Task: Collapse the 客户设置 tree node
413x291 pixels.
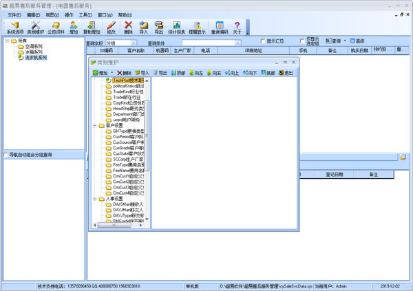Action: coord(95,126)
